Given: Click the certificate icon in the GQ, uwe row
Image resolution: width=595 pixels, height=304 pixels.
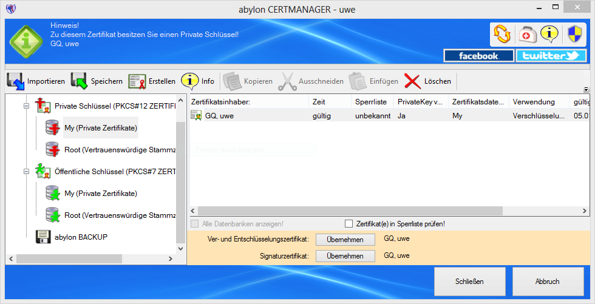Looking at the screenshot, I should [x=196, y=116].
